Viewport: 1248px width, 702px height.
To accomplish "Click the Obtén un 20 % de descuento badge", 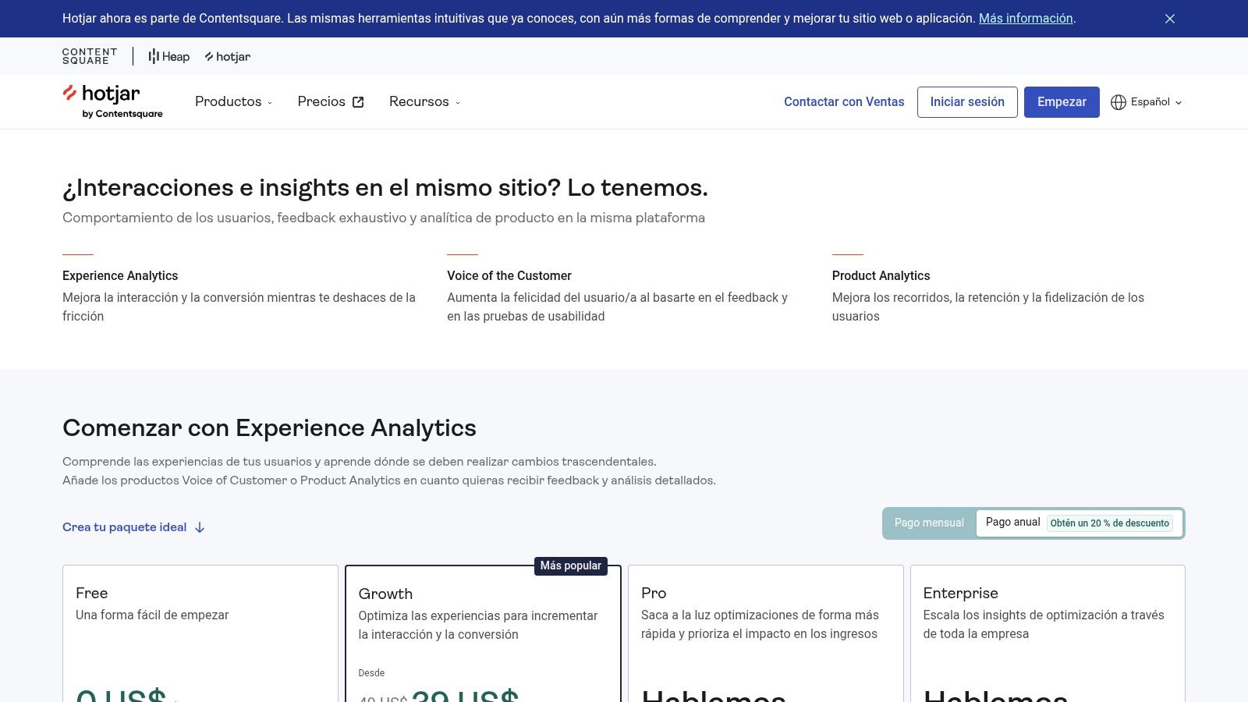I will point(1111,523).
